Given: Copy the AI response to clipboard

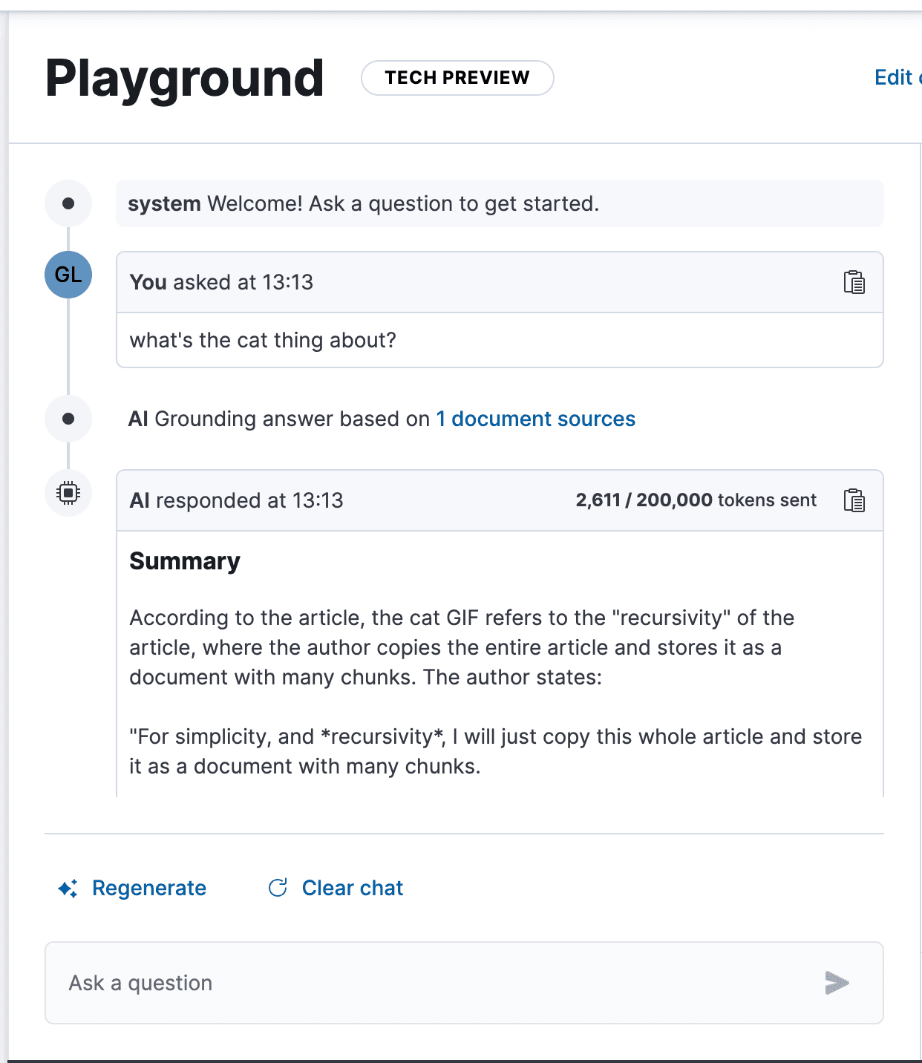Looking at the screenshot, I should click(855, 501).
